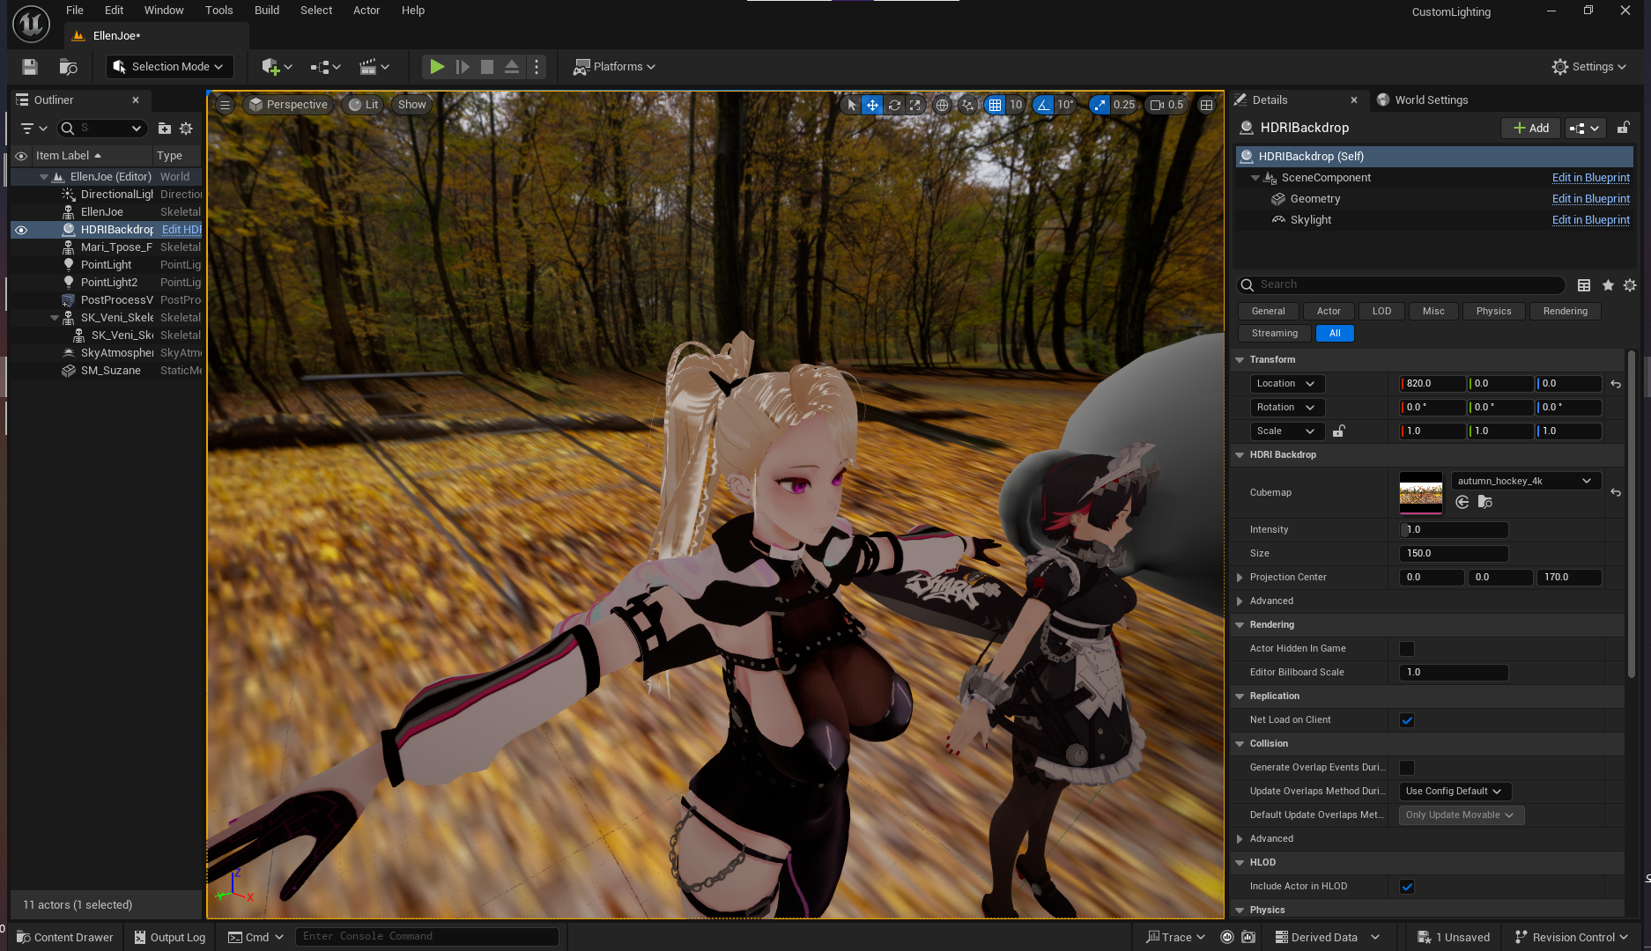Use selected asset arrow below the Cubemap
Viewport: 1651px width, 951px height.
point(1462,502)
